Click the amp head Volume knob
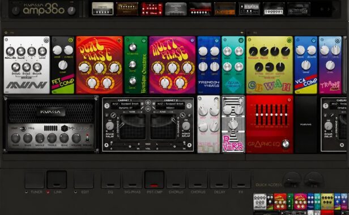Viewport: 349px width, 215px height. pos(76,138)
